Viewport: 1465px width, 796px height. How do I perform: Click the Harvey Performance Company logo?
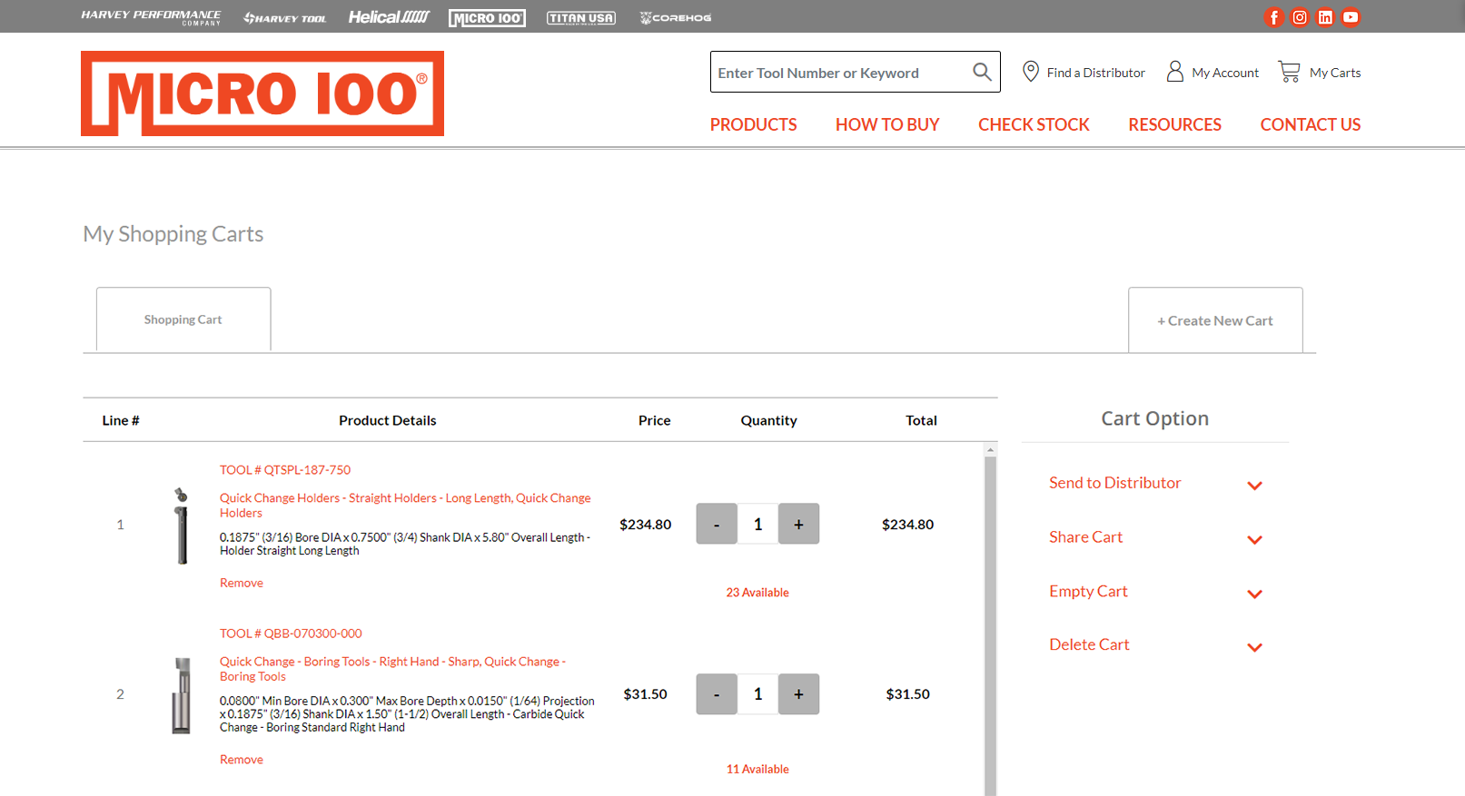pyautogui.click(x=151, y=17)
